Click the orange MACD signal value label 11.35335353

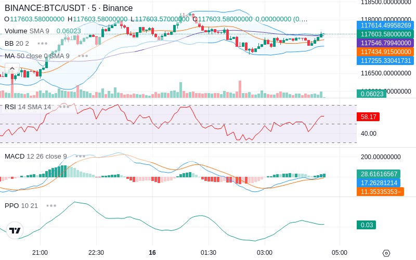(x=381, y=191)
